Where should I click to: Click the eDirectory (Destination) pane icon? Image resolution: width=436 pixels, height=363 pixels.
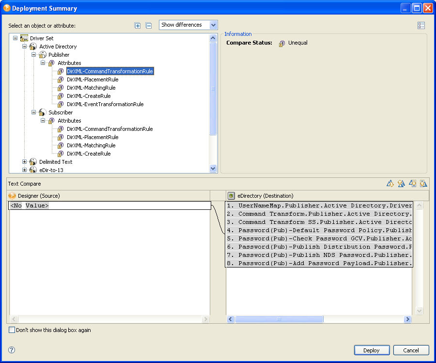click(x=231, y=196)
